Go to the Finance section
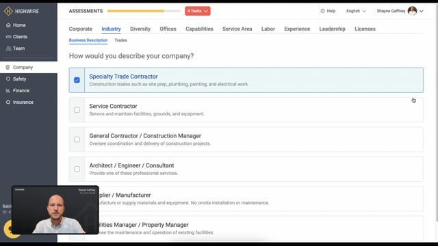Image resolution: width=438 pixels, height=246 pixels. pos(21,91)
